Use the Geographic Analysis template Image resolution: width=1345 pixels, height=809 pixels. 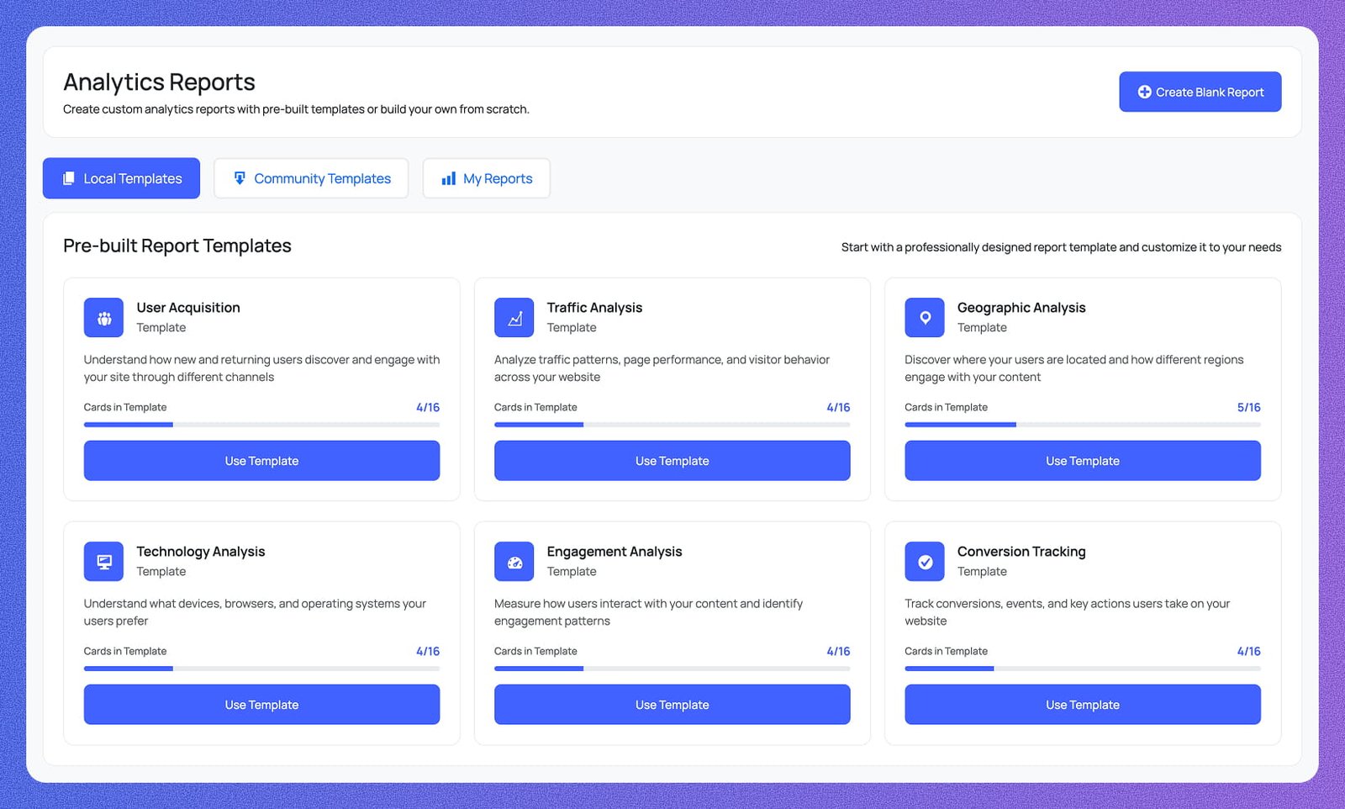click(1082, 460)
